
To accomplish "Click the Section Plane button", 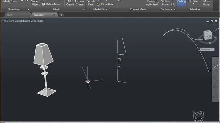I will tap(165, 3).
